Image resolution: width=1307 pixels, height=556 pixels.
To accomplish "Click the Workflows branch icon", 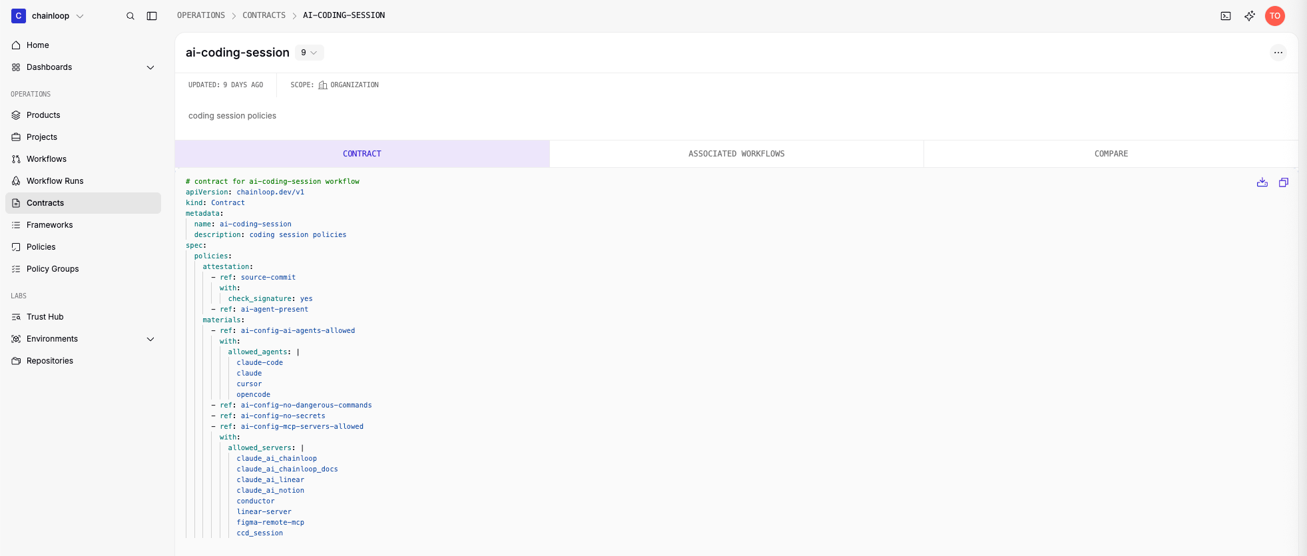I will pos(16,159).
